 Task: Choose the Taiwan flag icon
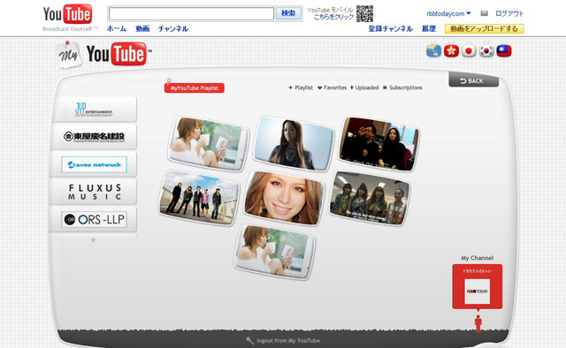point(504,50)
